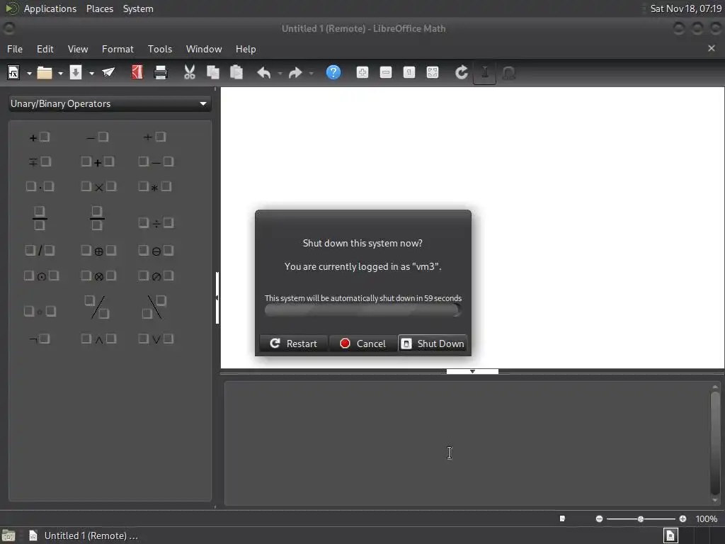Insert the circled minus operator
Image resolution: width=725 pixels, height=544 pixels.
(x=156, y=250)
